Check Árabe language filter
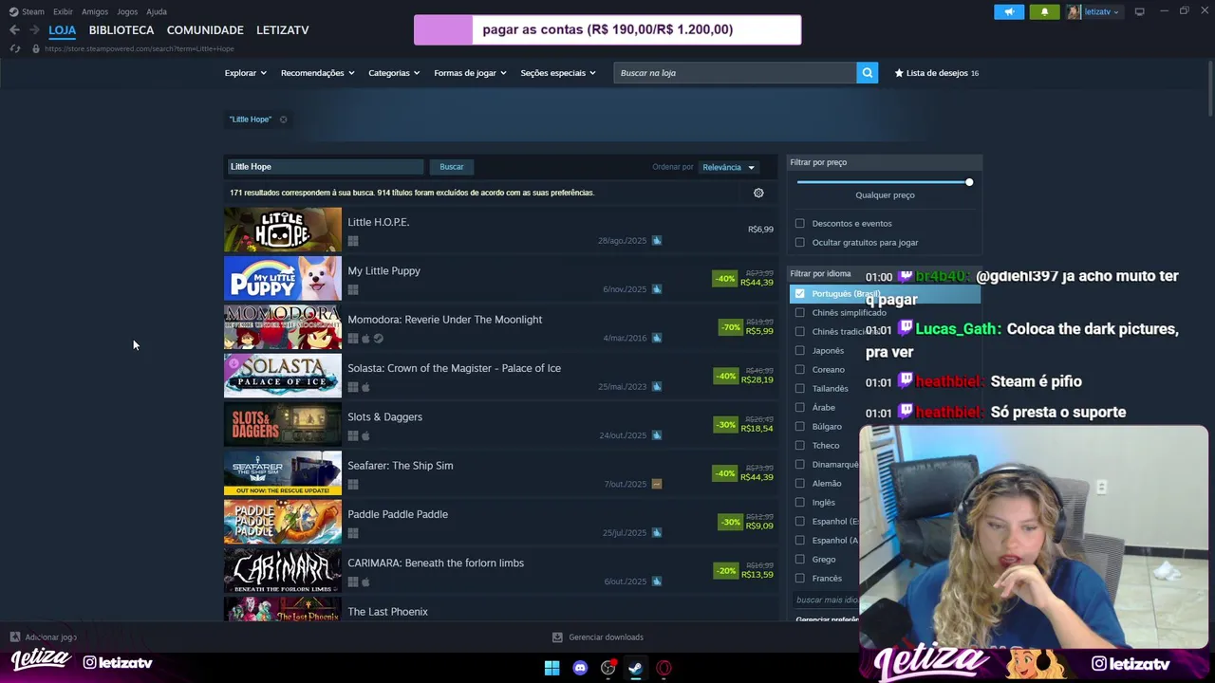The width and height of the screenshot is (1215, 683). [800, 408]
